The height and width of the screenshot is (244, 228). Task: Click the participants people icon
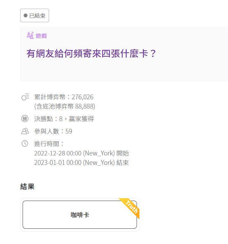[x=25, y=131]
